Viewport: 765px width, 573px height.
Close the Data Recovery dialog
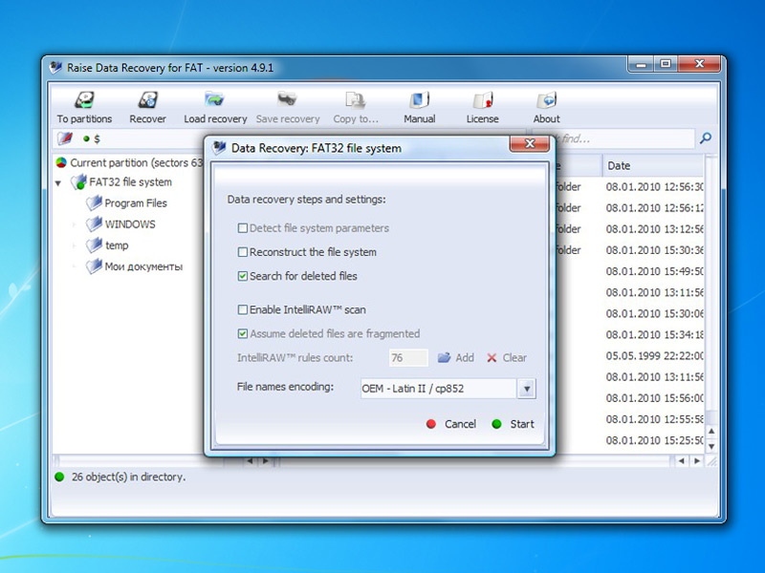530,144
